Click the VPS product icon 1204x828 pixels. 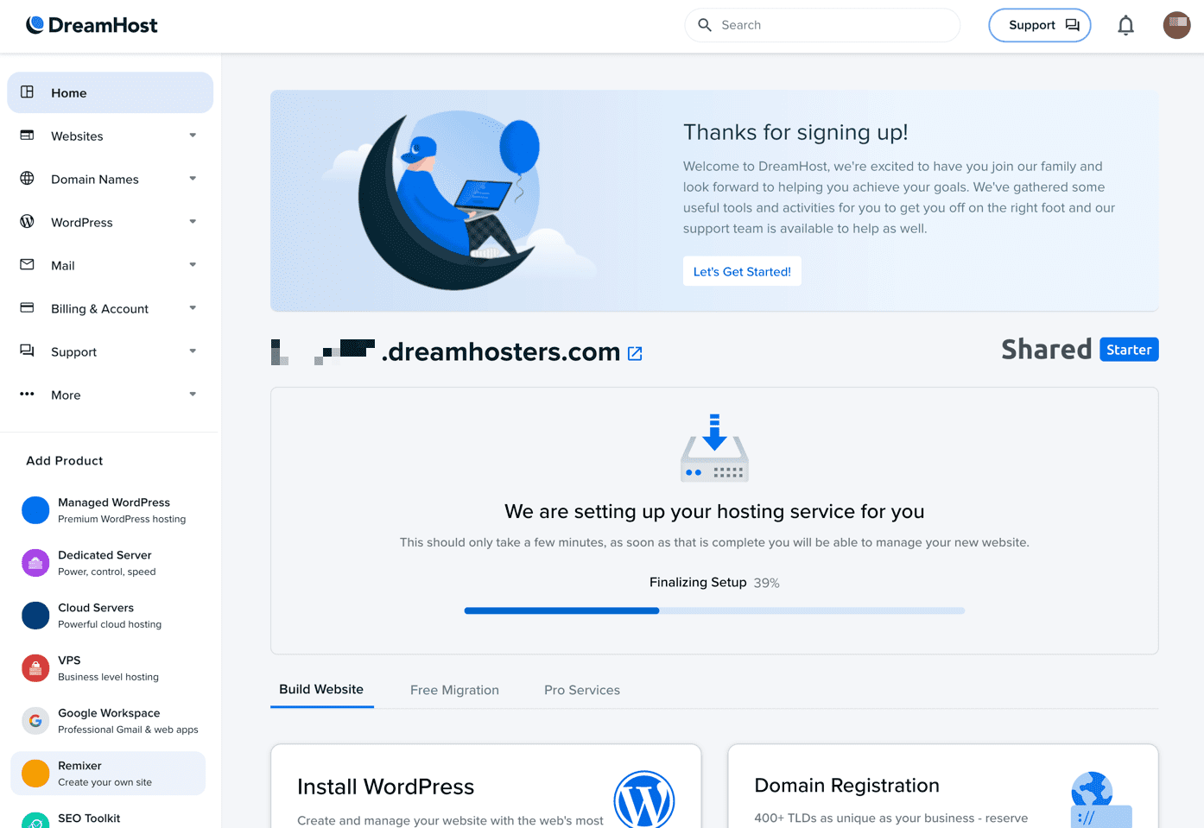(35, 668)
